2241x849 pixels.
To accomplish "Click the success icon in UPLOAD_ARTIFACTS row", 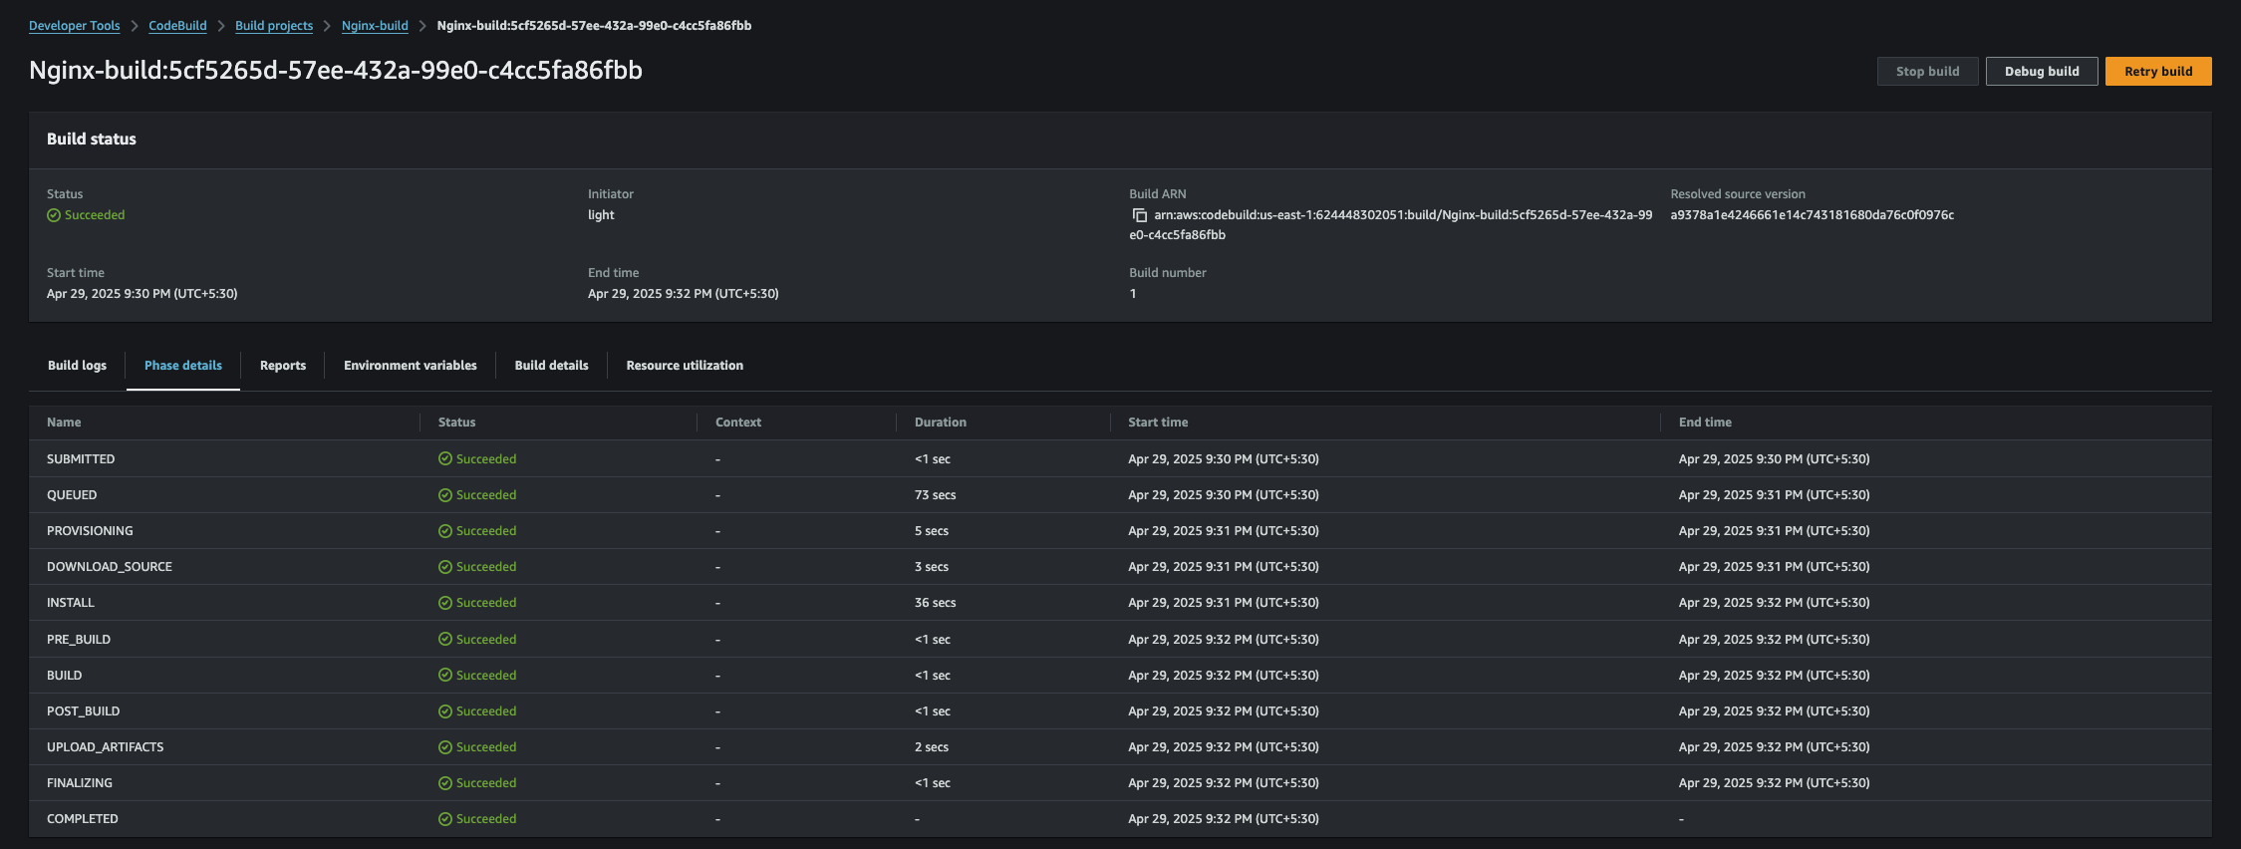I will click(x=445, y=747).
